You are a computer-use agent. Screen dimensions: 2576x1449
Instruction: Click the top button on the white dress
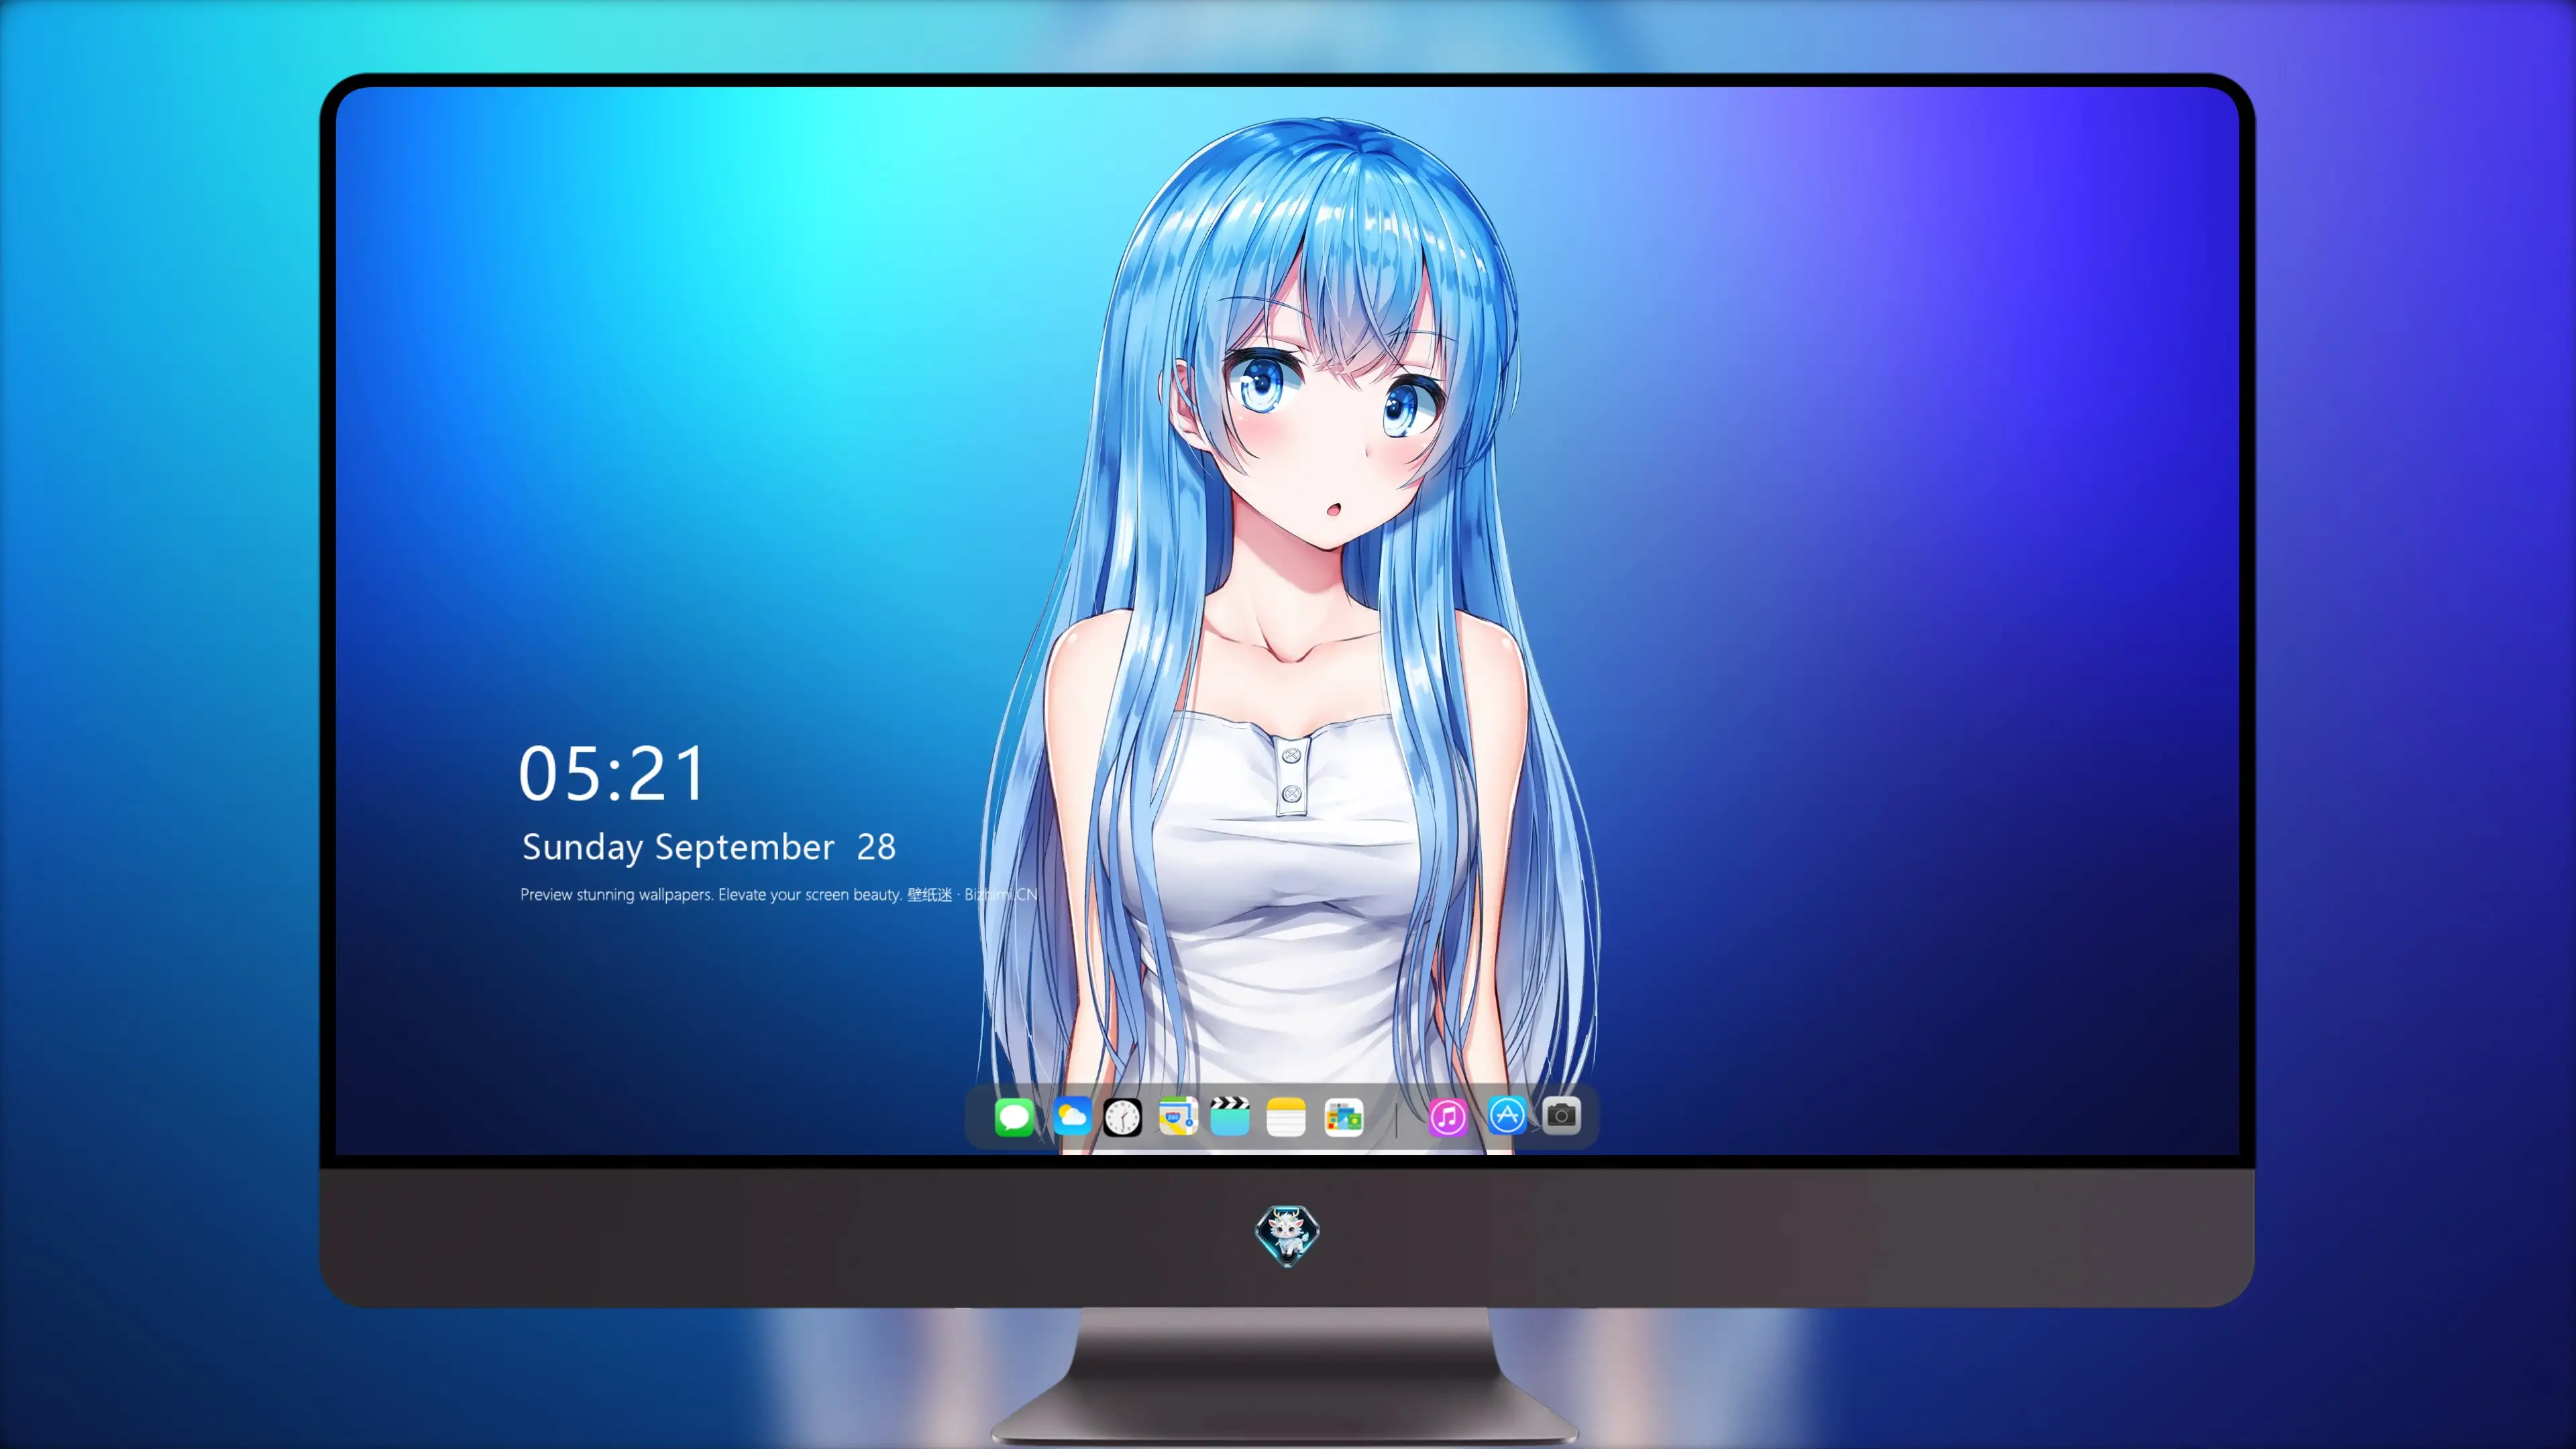tap(1291, 755)
